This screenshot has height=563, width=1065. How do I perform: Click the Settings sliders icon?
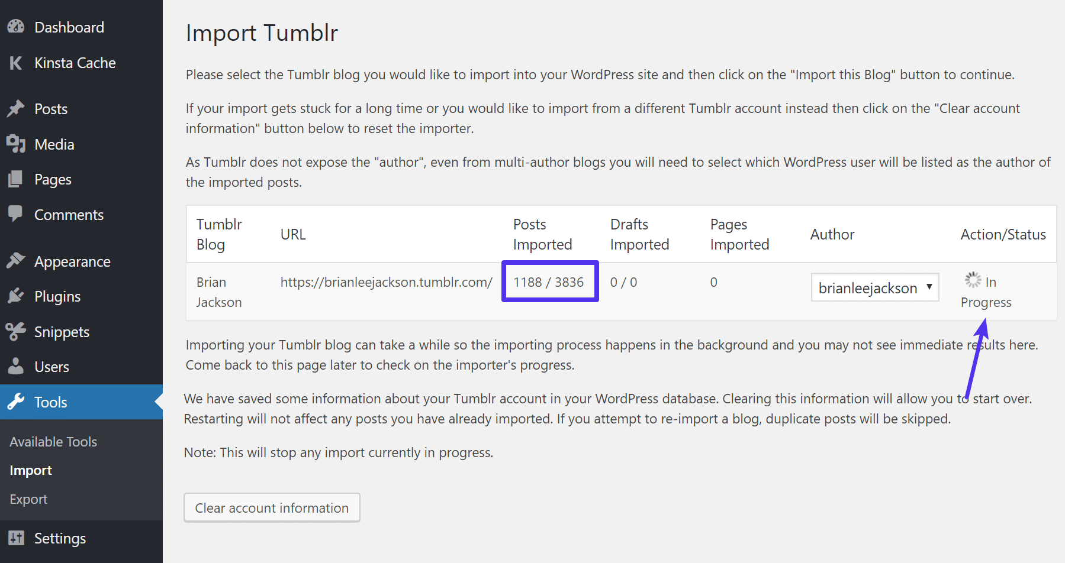16,538
